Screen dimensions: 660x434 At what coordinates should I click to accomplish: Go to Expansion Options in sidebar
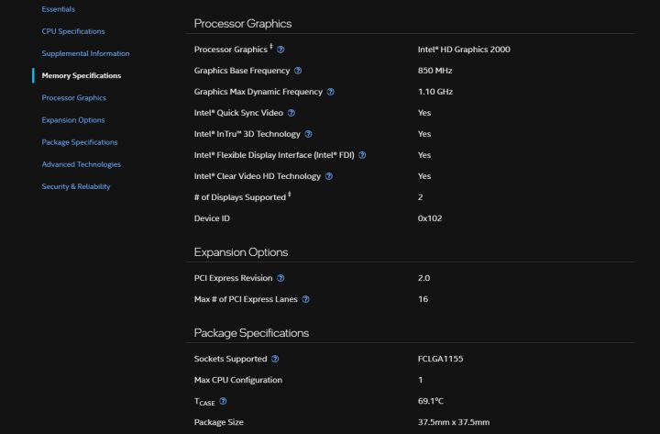(73, 120)
